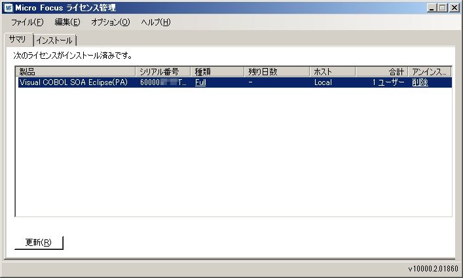Click the Full license type link

(x=200, y=82)
